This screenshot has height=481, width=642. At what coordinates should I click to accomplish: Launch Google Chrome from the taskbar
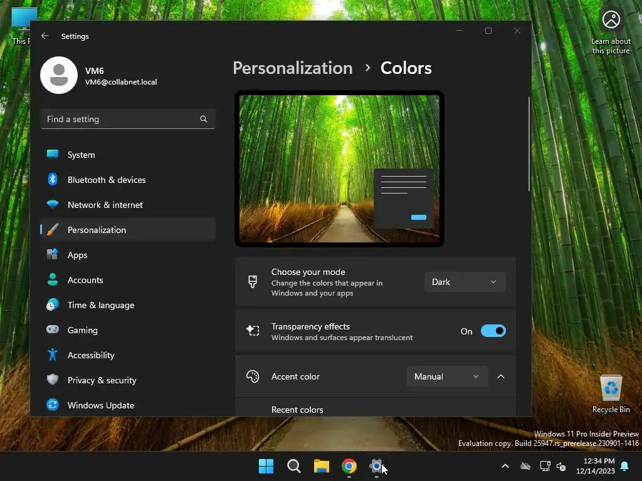(x=349, y=466)
